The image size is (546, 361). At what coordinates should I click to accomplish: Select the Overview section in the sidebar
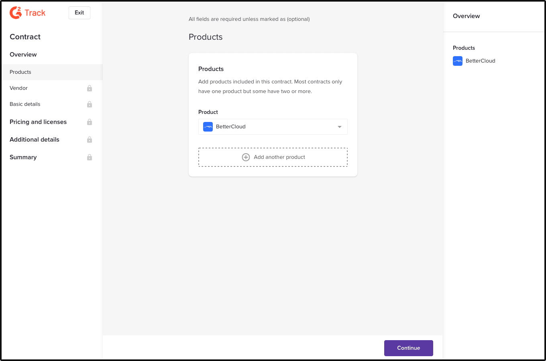pyautogui.click(x=23, y=55)
